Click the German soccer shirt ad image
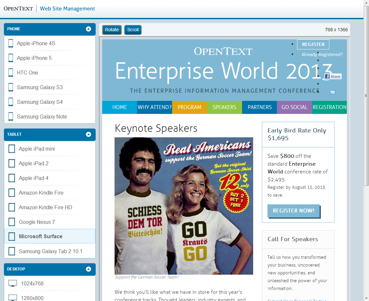369x301 pixels. pos(184,206)
